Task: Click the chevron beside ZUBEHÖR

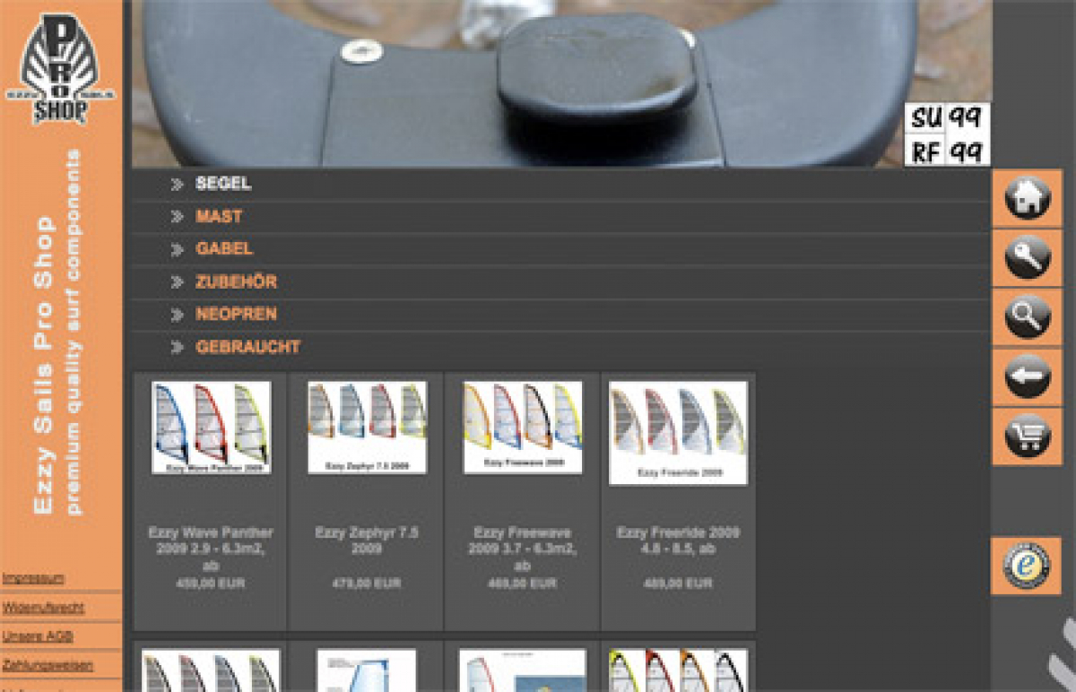Action: (178, 282)
